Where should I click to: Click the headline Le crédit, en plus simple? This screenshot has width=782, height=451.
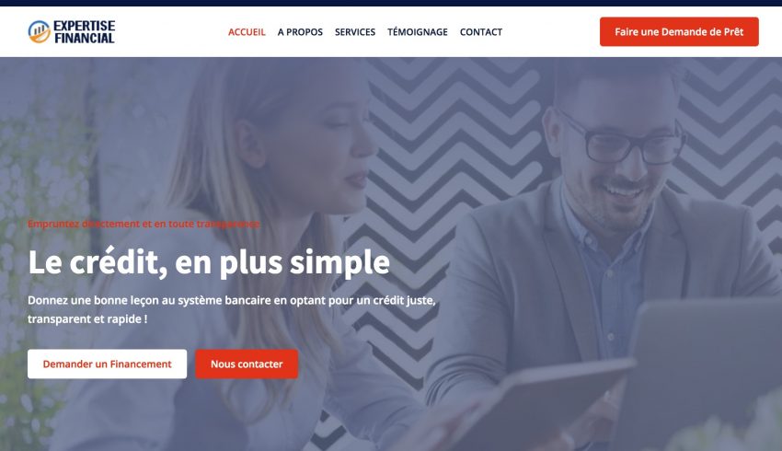pos(209,262)
